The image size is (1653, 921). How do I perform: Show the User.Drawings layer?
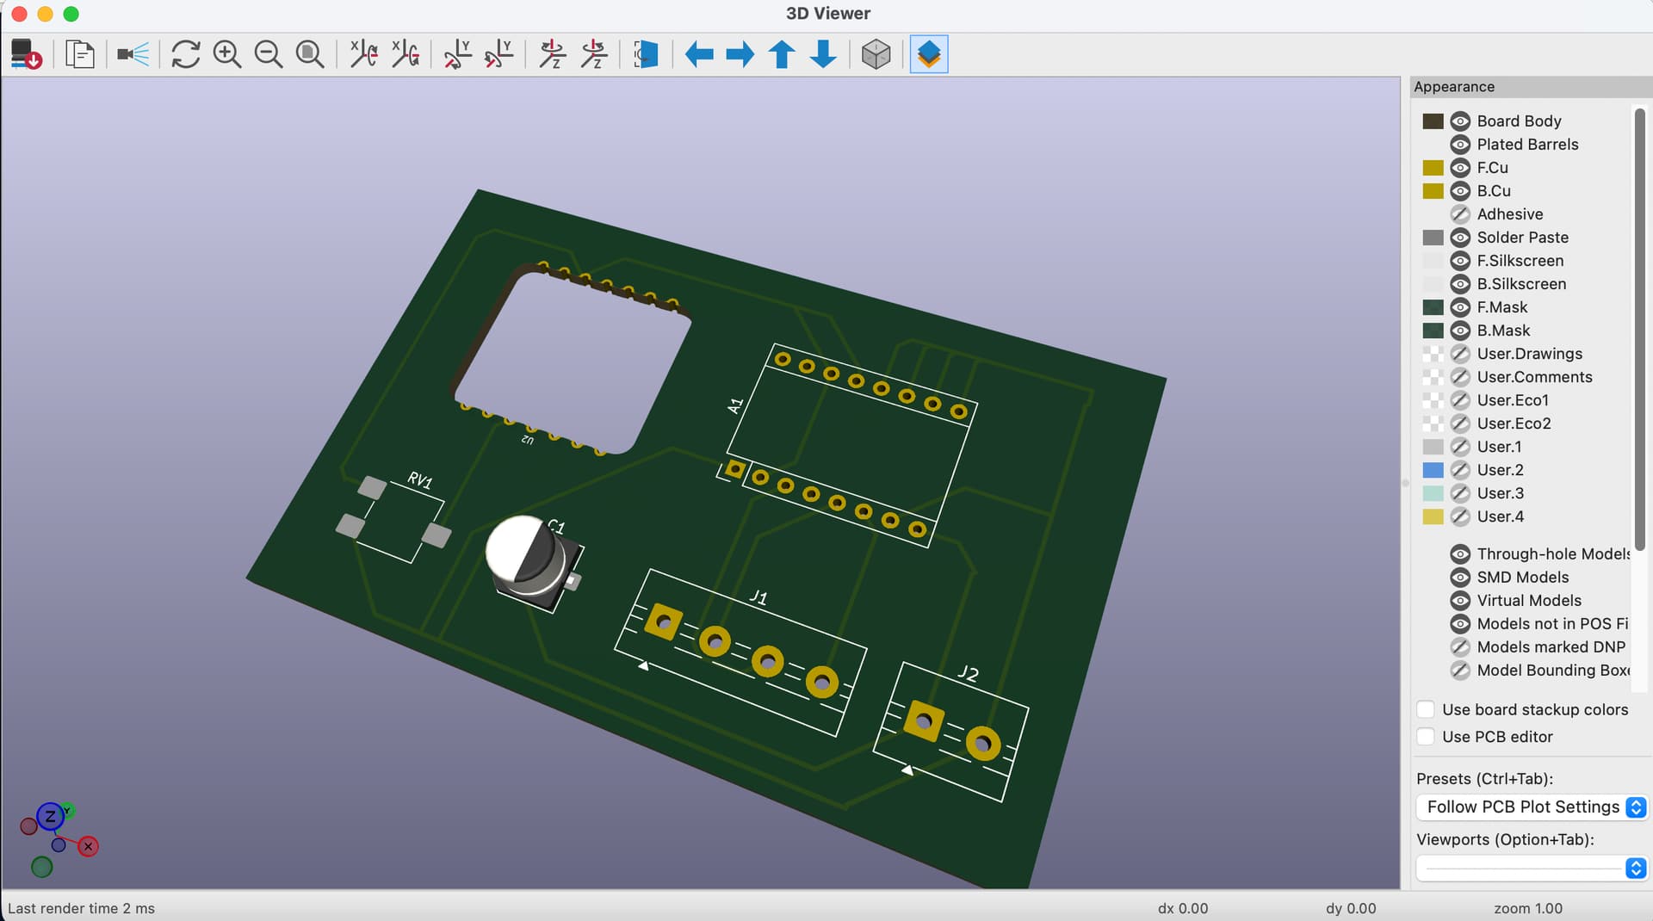click(x=1460, y=354)
